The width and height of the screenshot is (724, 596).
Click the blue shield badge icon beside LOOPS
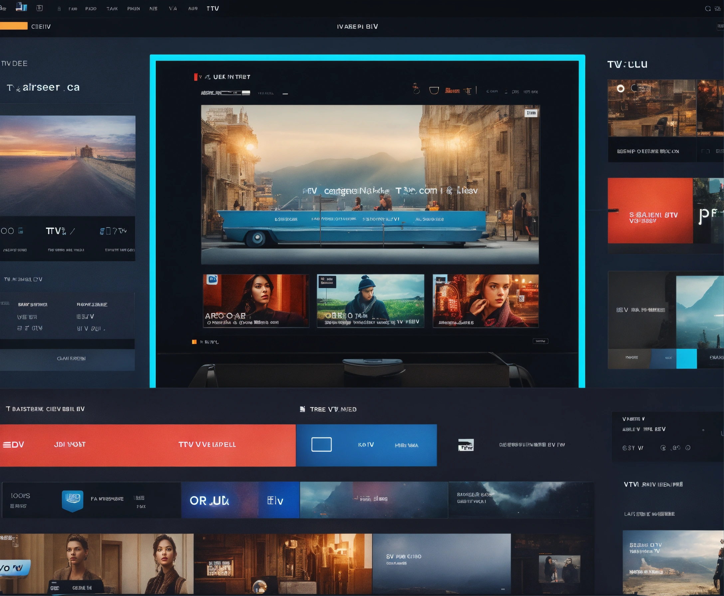pyautogui.click(x=73, y=501)
